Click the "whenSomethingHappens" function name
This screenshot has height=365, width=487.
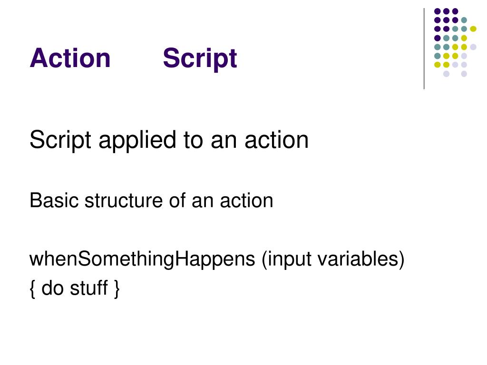[x=142, y=259]
